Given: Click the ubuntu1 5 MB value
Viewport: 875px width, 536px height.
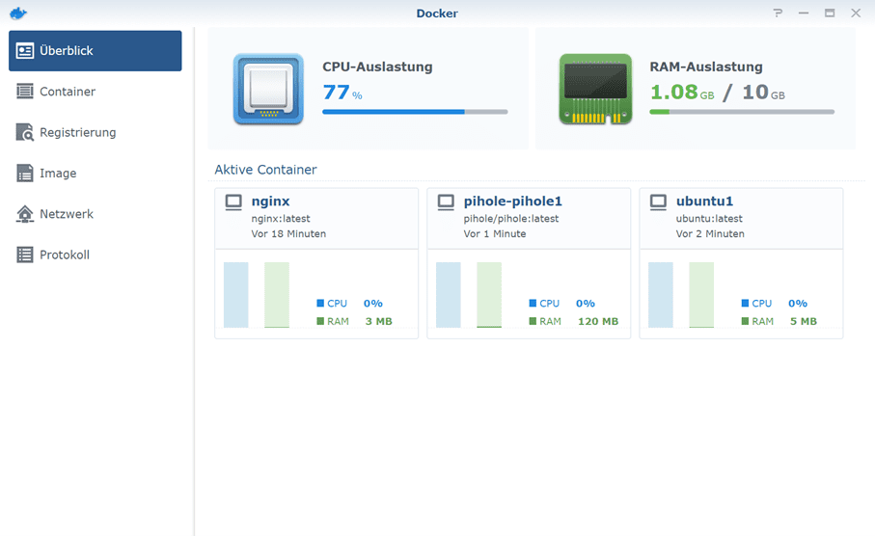Looking at the screenshot, I should [804, 321].
